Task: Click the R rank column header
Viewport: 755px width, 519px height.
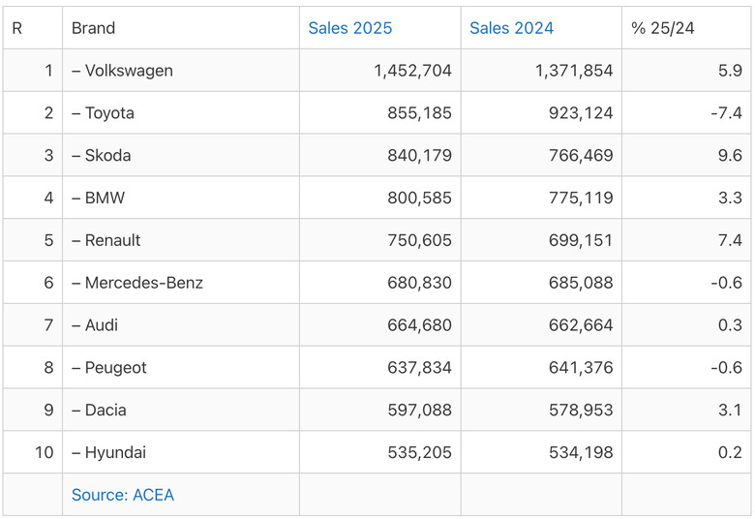Action: click(16, 28)
